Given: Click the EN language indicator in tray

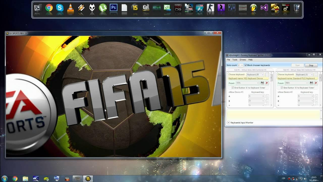Looking at the screenshot, I should point(284,178).
